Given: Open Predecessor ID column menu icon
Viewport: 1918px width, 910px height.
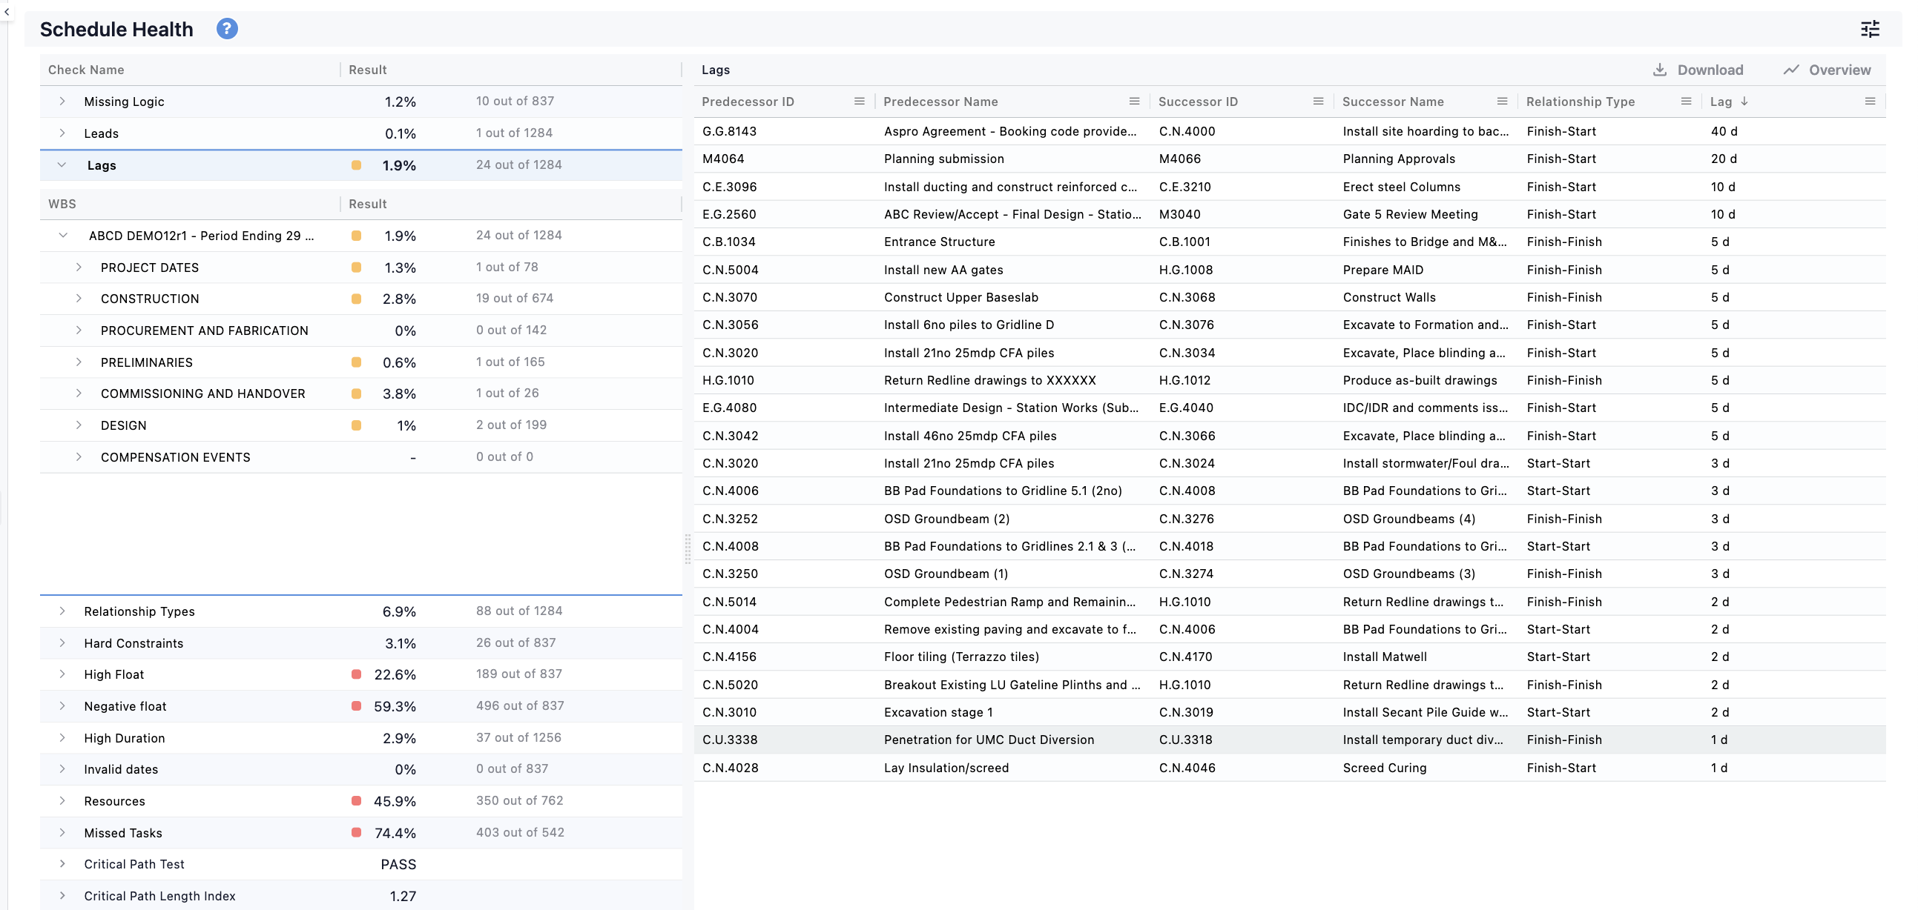Looking at the screenshot, I should 859,102.
